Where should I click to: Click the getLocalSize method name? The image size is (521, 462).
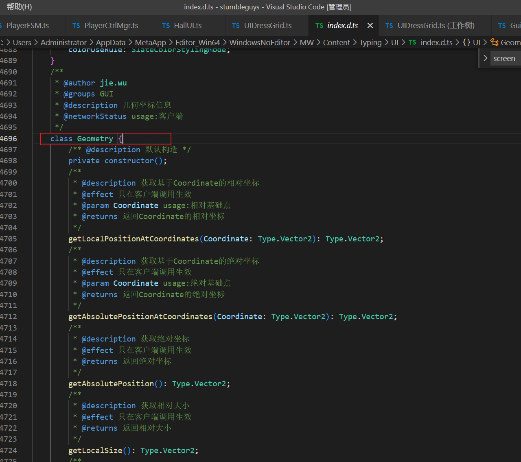click(x=95, y=451)
